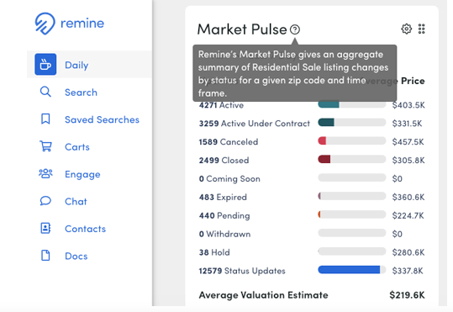
Task: Go to the Contacts menu item
Action: click(85, 229)
